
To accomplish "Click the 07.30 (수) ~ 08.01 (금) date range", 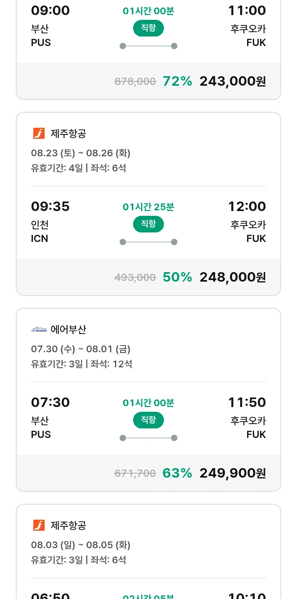I will coord(81,349).
